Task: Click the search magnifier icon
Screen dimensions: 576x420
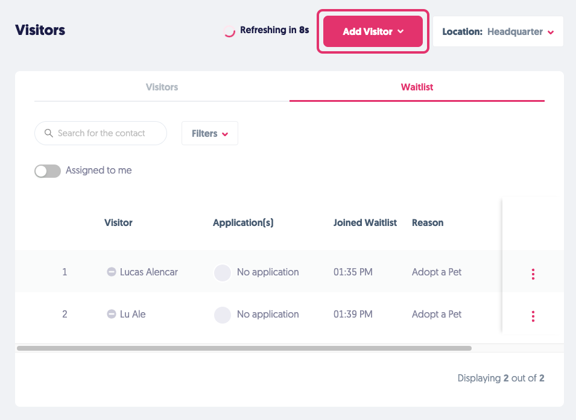Action: click(x=48, y=133)
